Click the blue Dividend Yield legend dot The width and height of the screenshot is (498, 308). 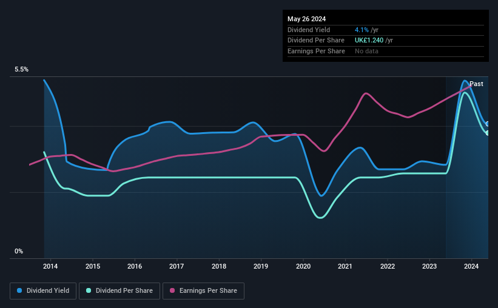19,290
